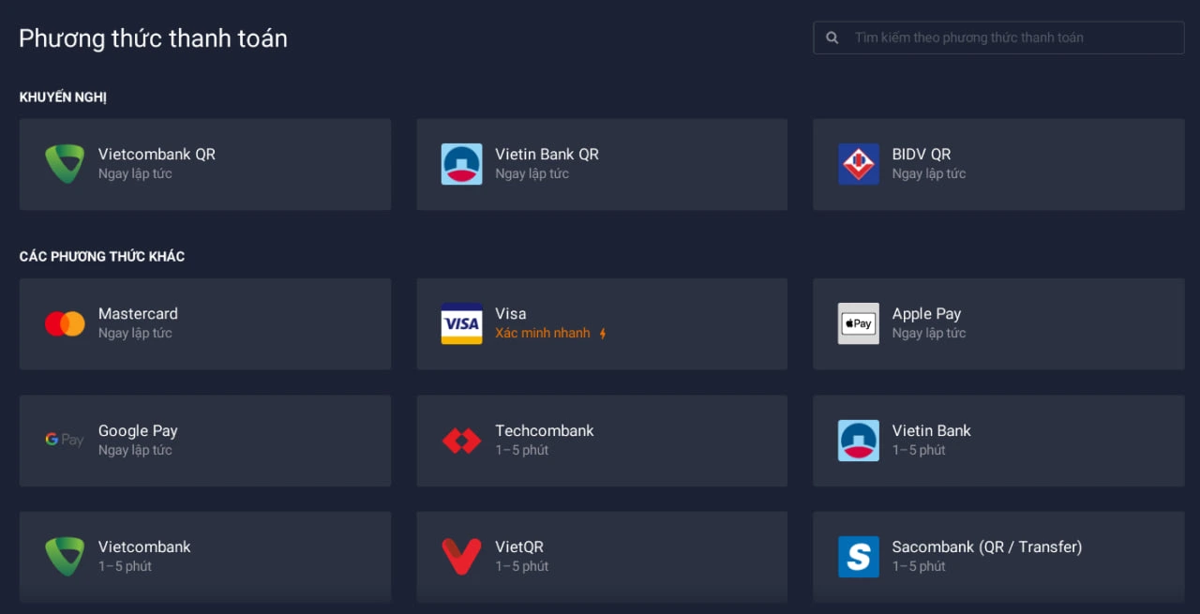
Task: Click the Apple Pay logo icon
Action: (x=859, y=323)
